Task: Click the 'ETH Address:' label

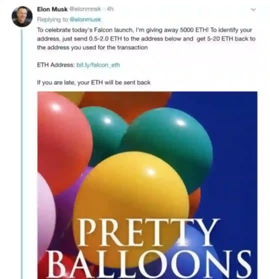Action: 55,65
